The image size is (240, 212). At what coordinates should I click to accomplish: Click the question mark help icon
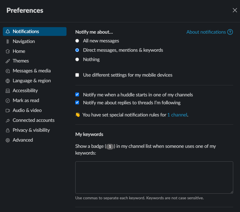point(230,32)
